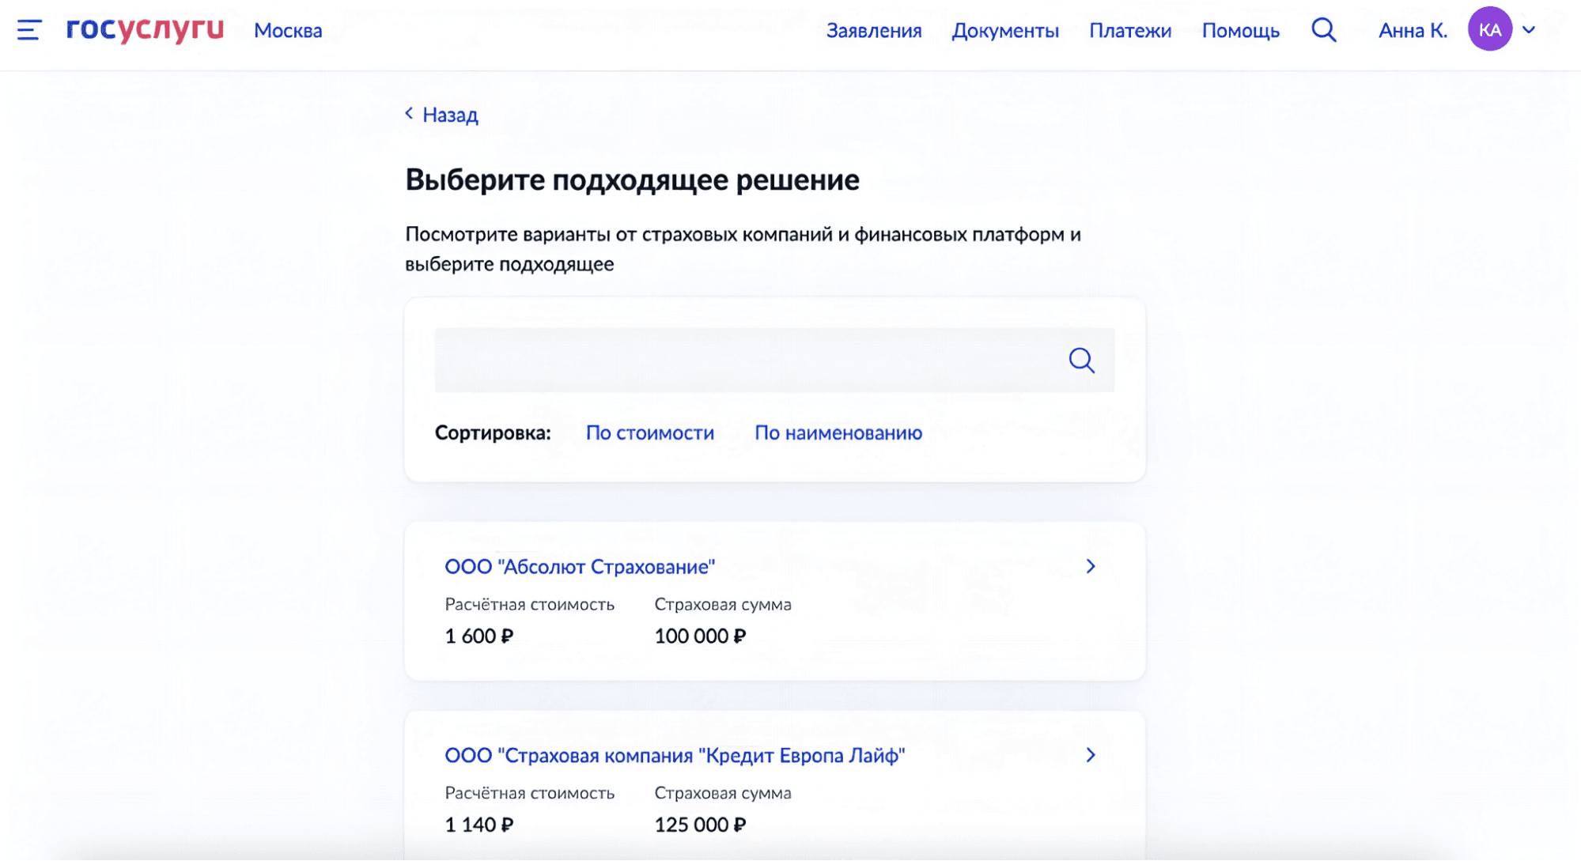This screenshot has width=1581, height=861.
Task: Click the 1 140 ₽ estimated cost value
Action: [x=479, y=825]
